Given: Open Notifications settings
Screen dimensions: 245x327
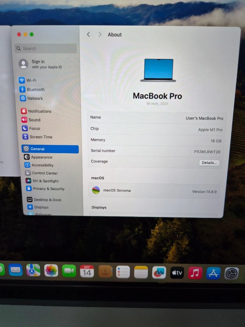Looking at the screenshot, I should 36,111.
